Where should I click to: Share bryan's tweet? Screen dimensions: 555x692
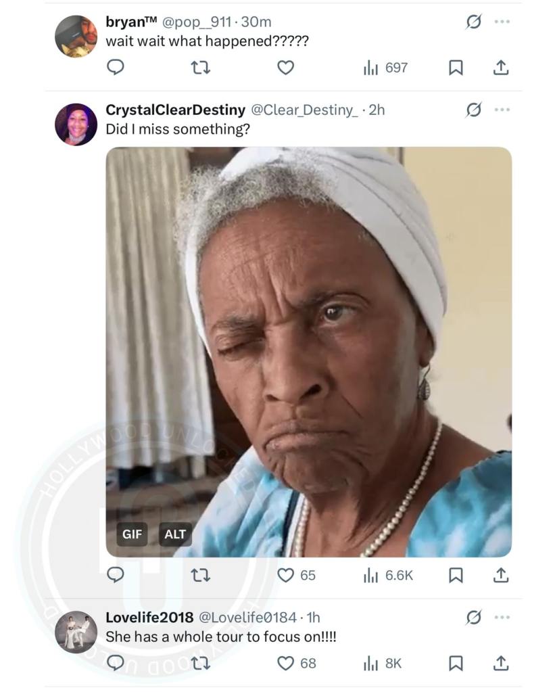(500, 68)
